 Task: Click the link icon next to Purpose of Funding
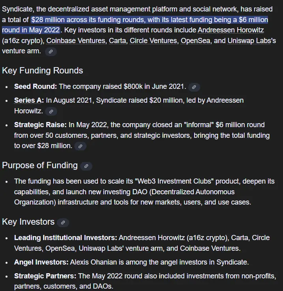(x=86, y=166)
